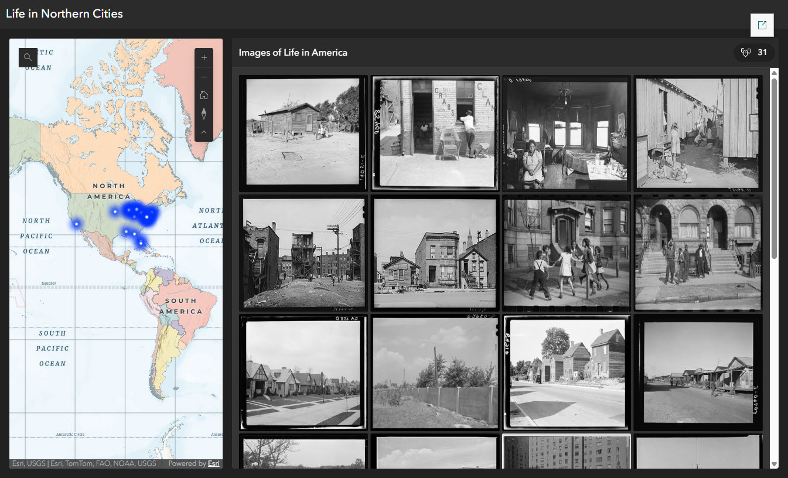
Task: Reset orientation with the compass icon
Action: point(204,113)
